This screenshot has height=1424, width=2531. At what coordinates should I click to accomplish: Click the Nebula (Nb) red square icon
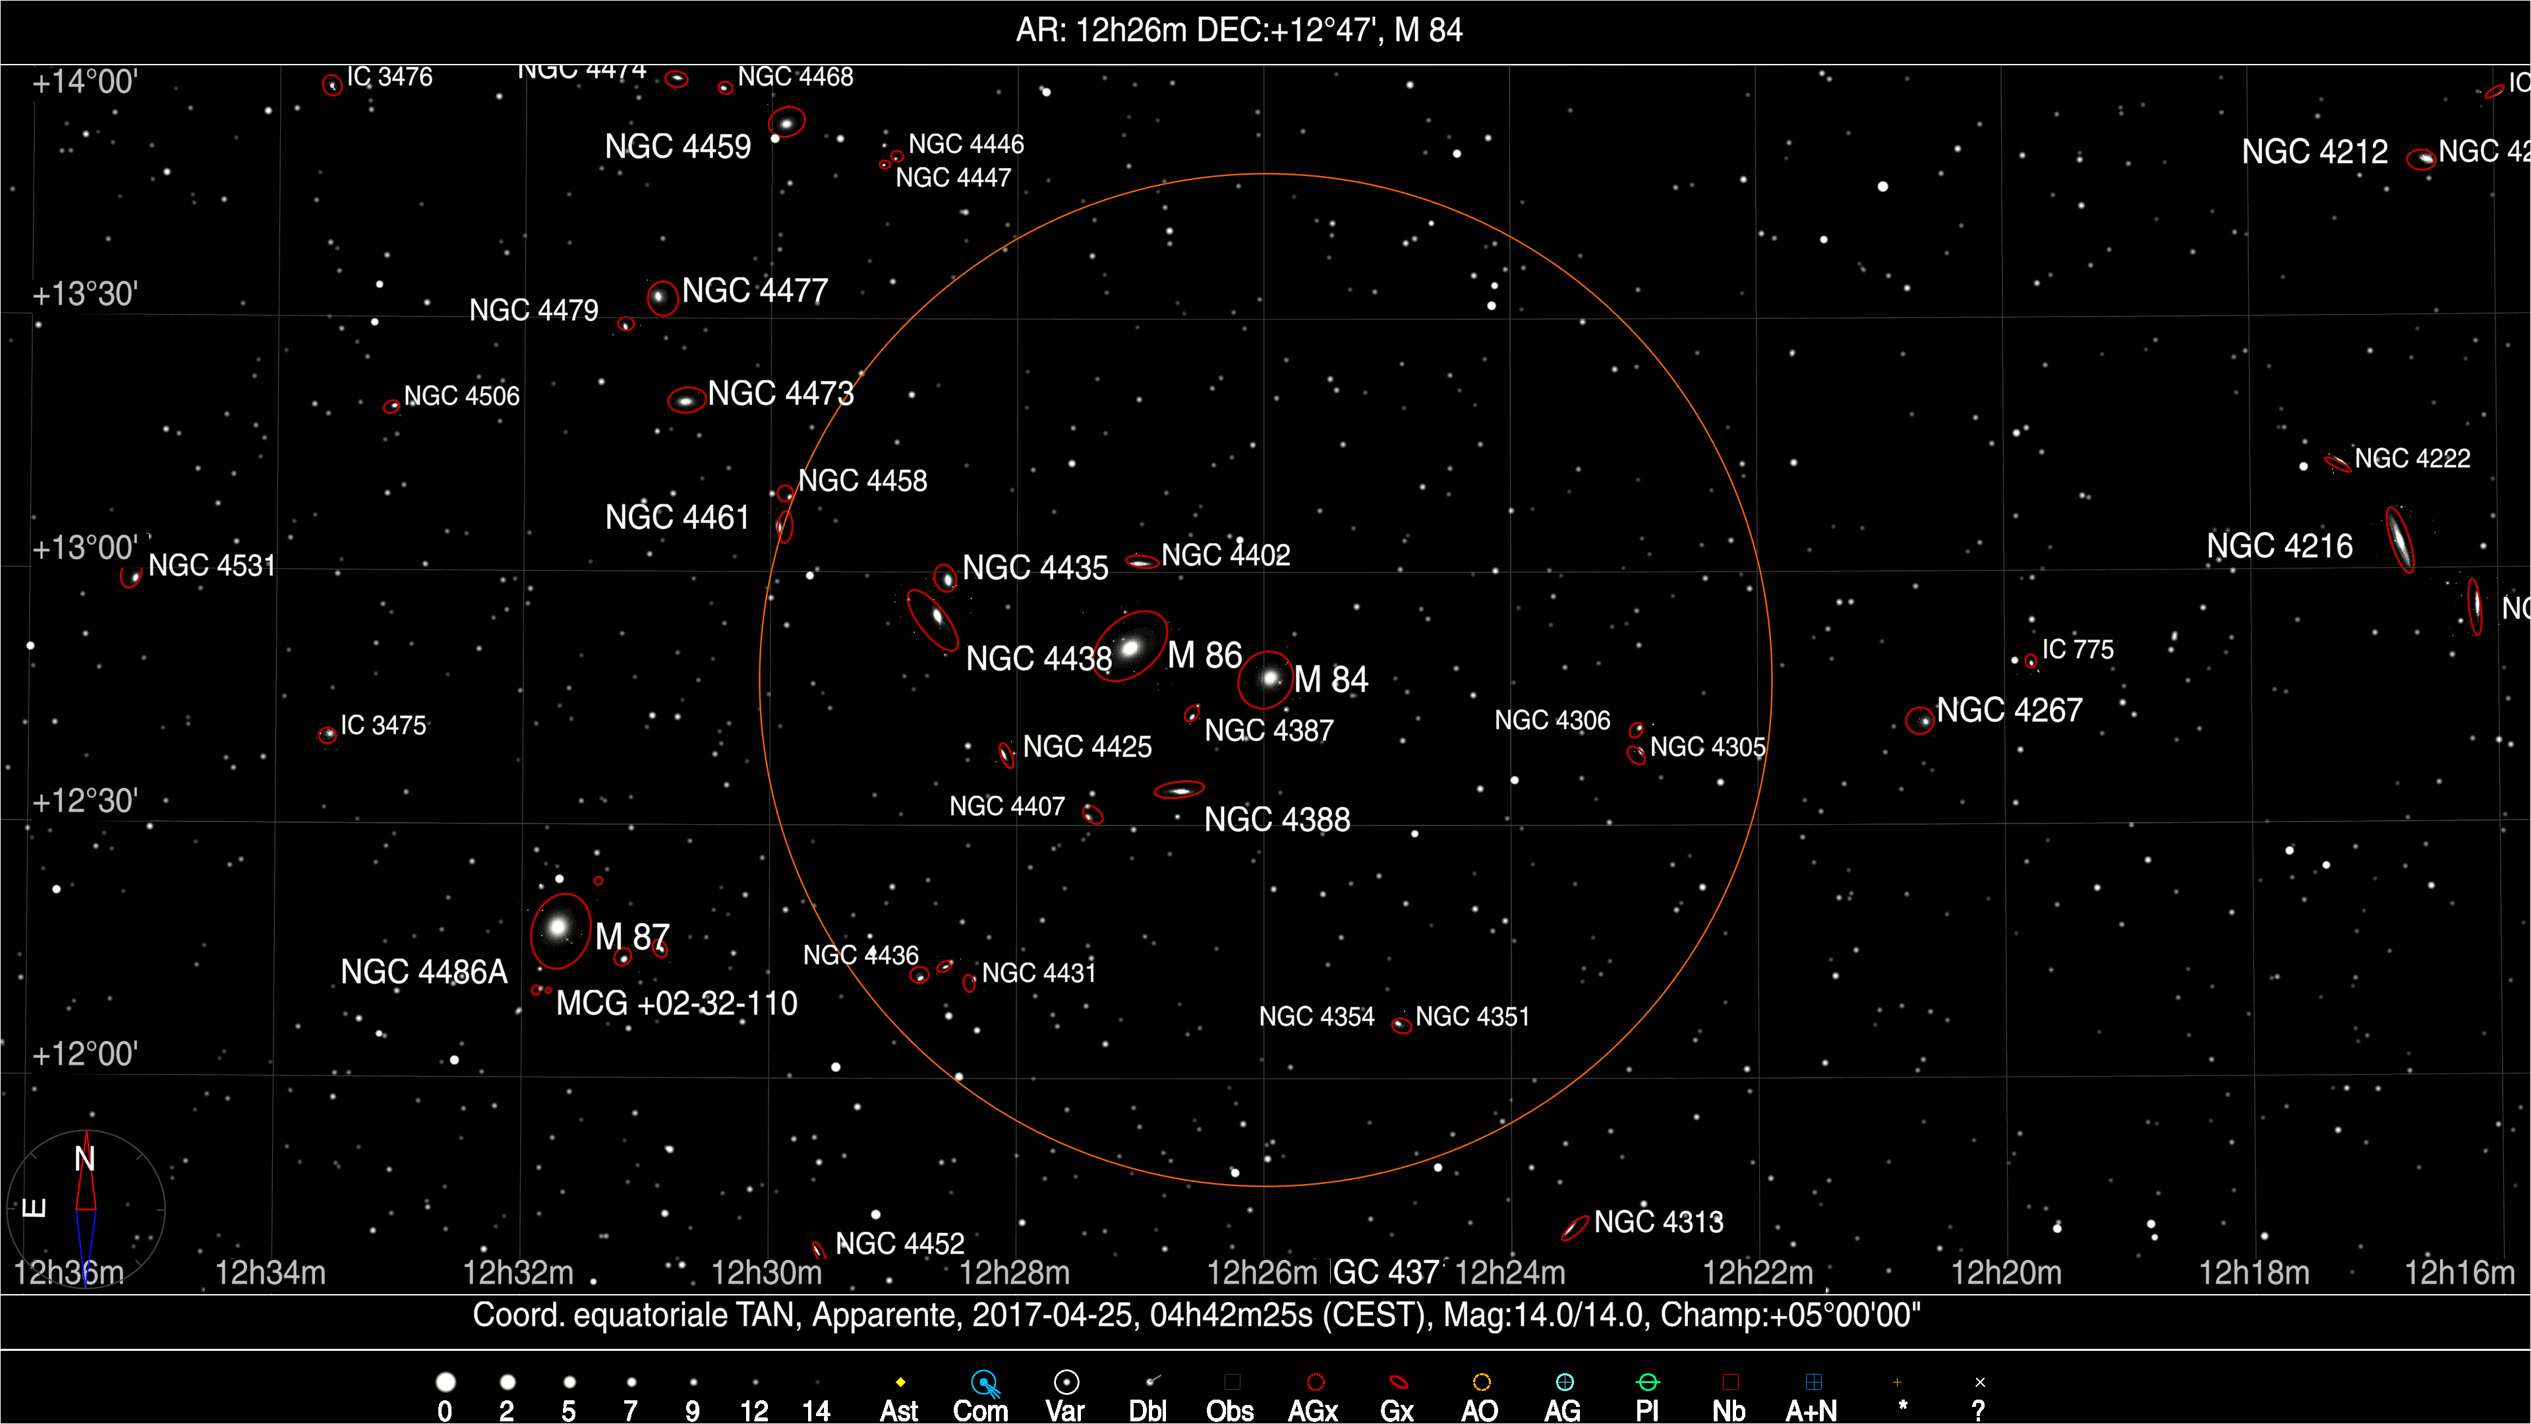click(1730, 1382)
